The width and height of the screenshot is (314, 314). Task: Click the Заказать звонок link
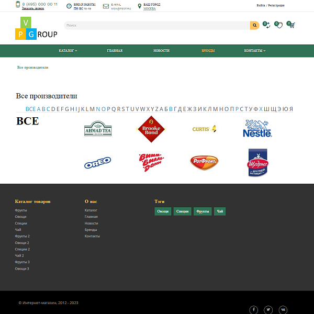(x=33, y=9)
